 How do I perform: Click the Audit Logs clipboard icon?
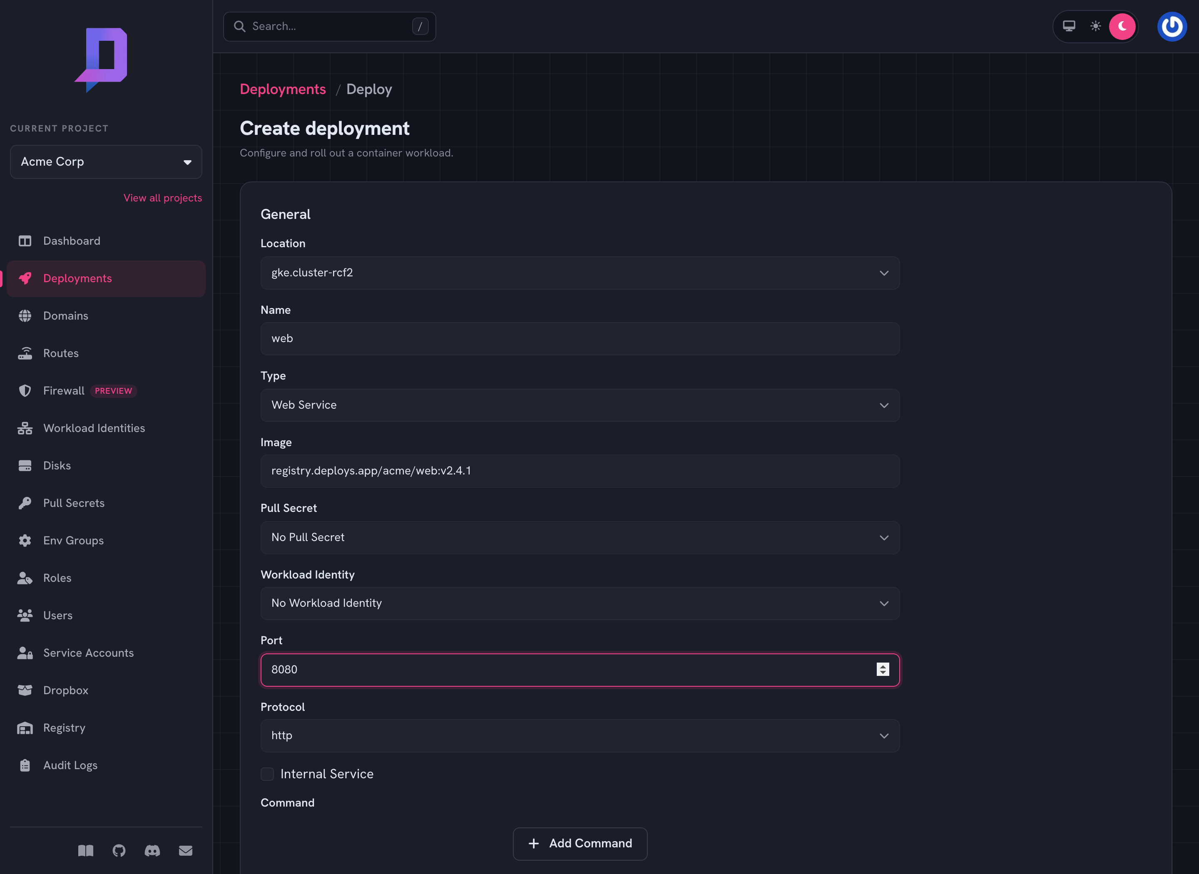25,765
